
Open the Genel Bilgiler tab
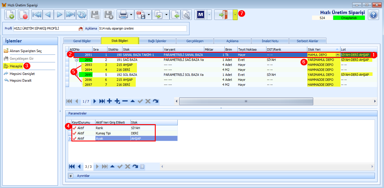[x=82, y=41]
